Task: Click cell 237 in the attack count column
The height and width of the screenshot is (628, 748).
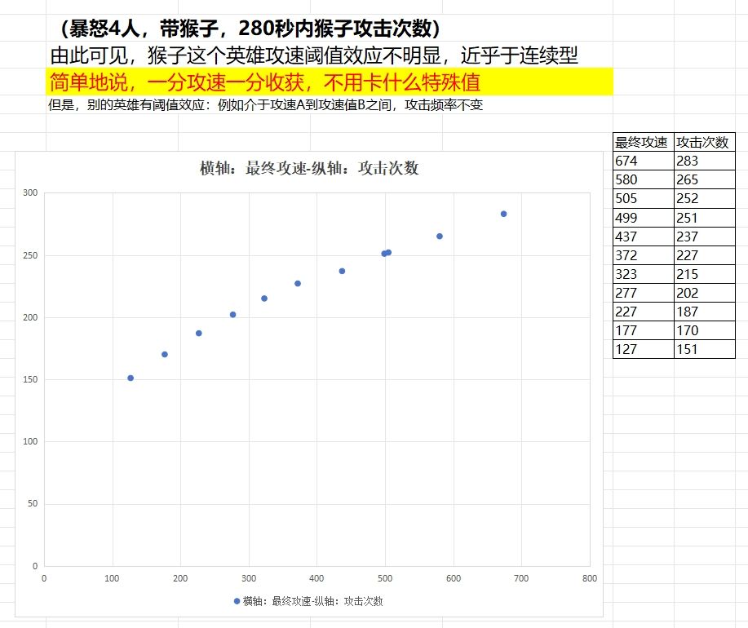Action: pos(705,237)
